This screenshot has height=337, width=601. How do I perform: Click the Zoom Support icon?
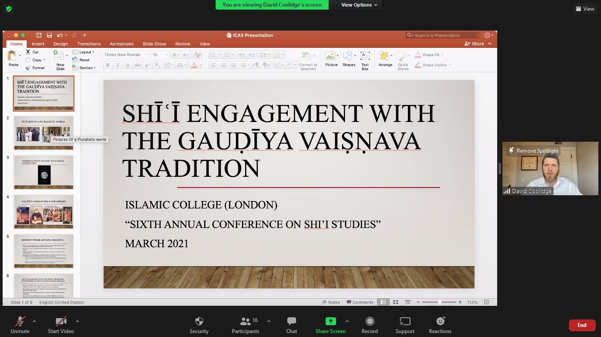(x=405, y=321)
